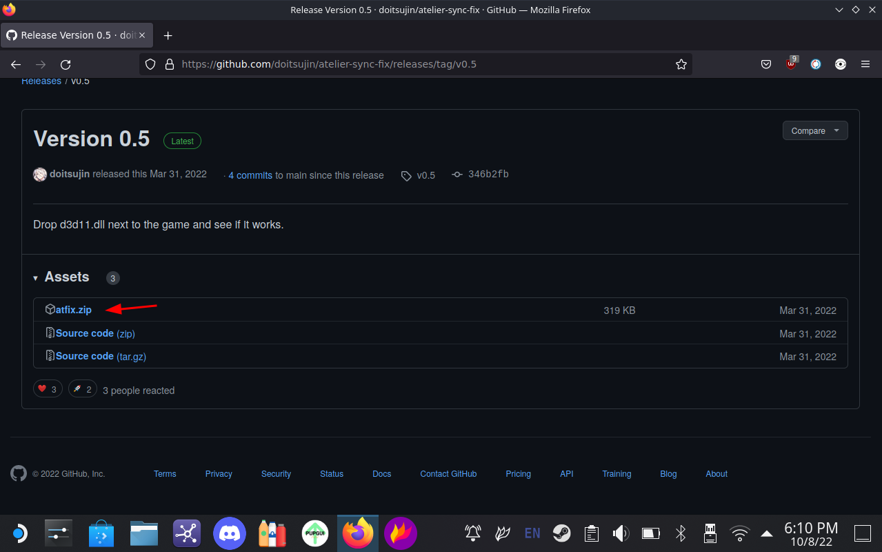Close the Release Version 0.5 tab
This screenshot has height=552, width=882.
click(x=143, y=35)
